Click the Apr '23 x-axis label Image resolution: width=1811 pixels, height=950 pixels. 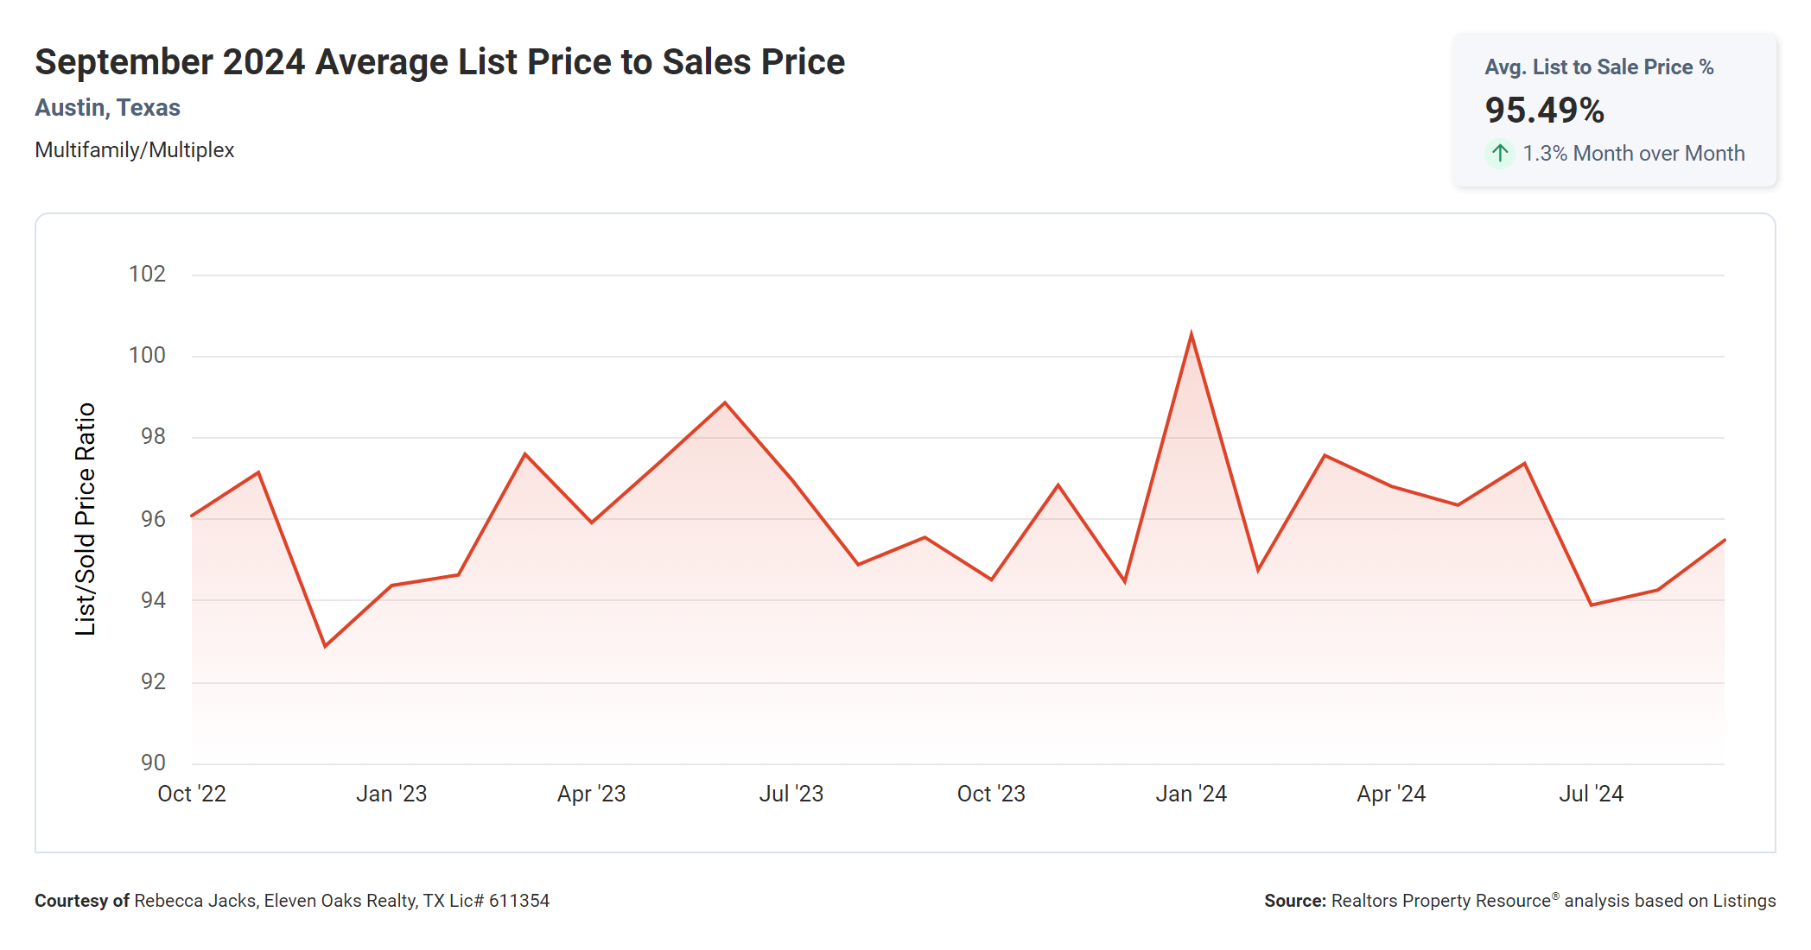click(591, 794)
